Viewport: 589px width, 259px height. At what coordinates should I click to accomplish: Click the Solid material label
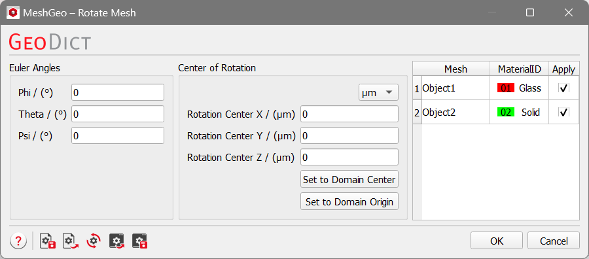[530, 112]
